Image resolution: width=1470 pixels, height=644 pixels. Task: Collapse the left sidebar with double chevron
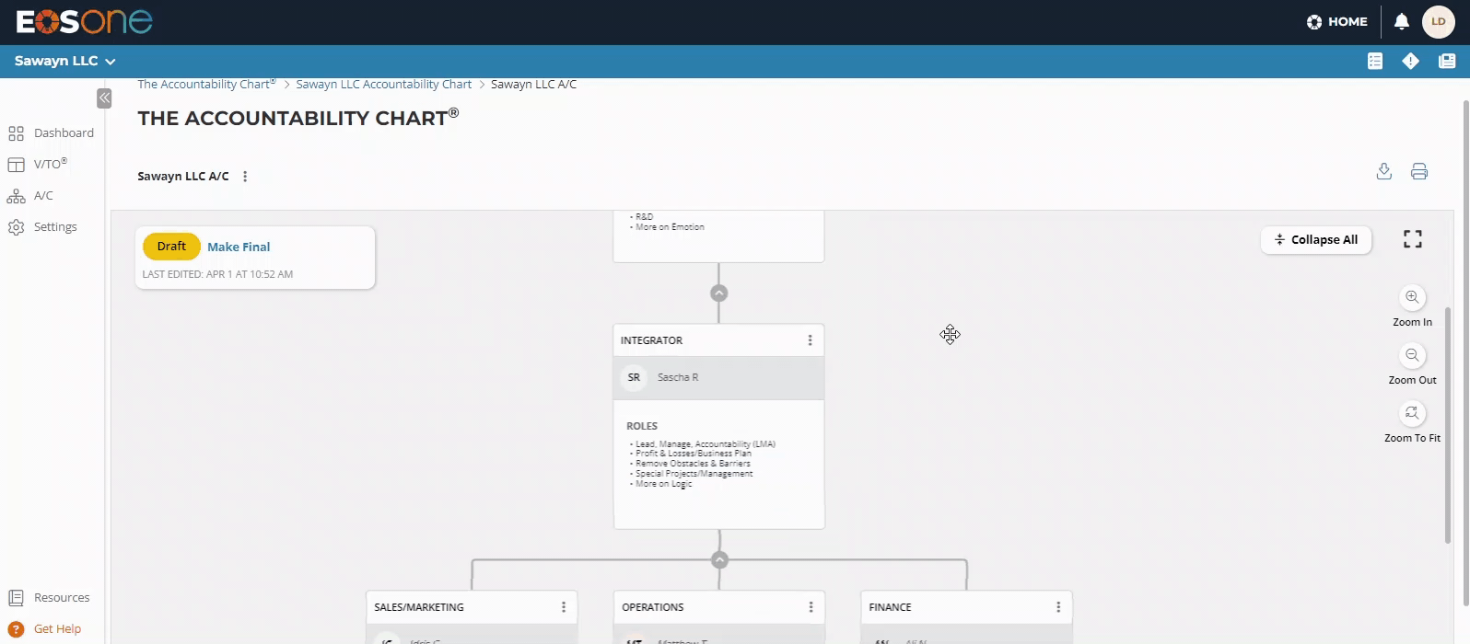click(x=104, y=98)
